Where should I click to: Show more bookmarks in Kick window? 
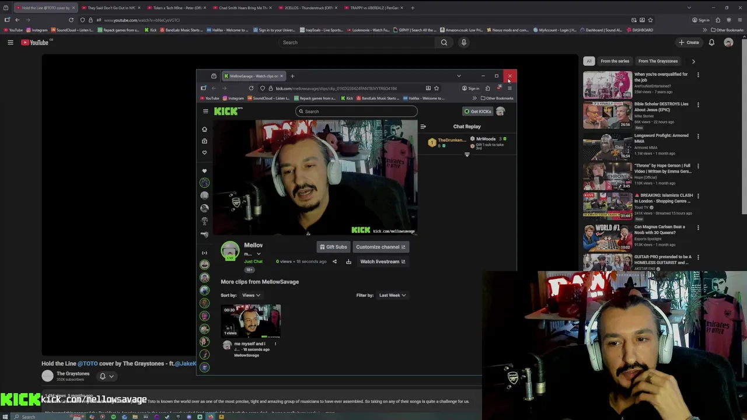pyautogui.click(x=474, y=99)
